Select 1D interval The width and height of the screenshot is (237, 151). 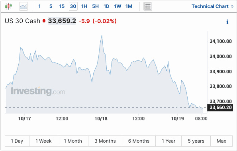pos(106,6)
